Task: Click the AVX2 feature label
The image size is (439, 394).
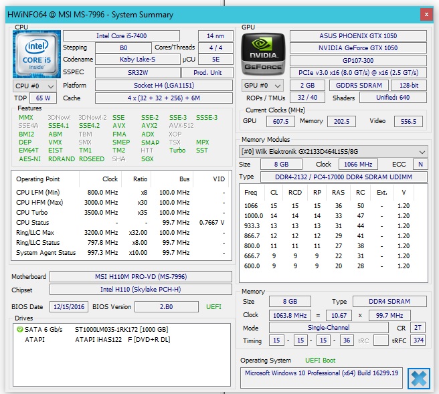Action: (149, 126)
